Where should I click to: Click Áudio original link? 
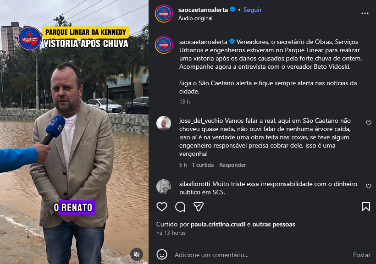point(195,18)
